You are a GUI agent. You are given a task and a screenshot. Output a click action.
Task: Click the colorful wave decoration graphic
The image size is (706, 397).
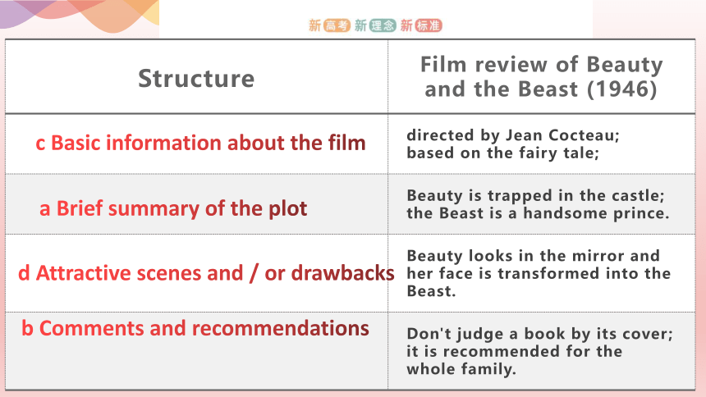[80, 16]
